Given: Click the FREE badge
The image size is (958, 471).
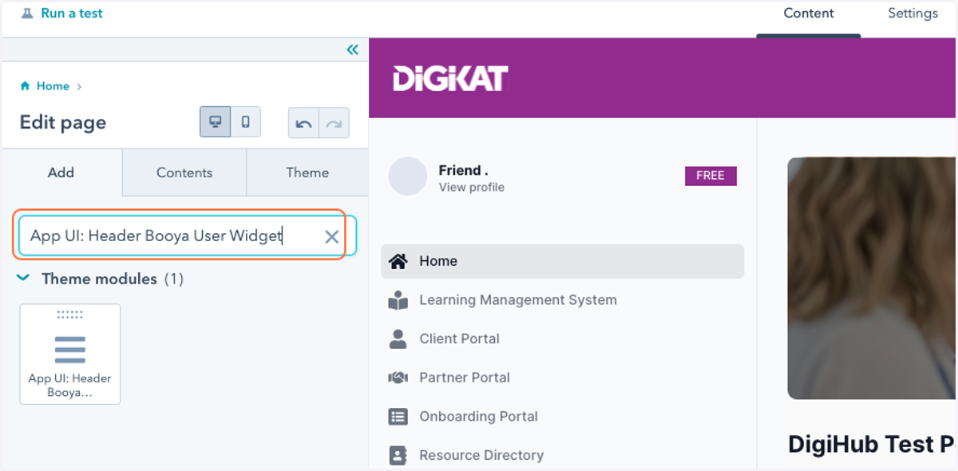Looking at the screenshot, I should pos(711,176).
